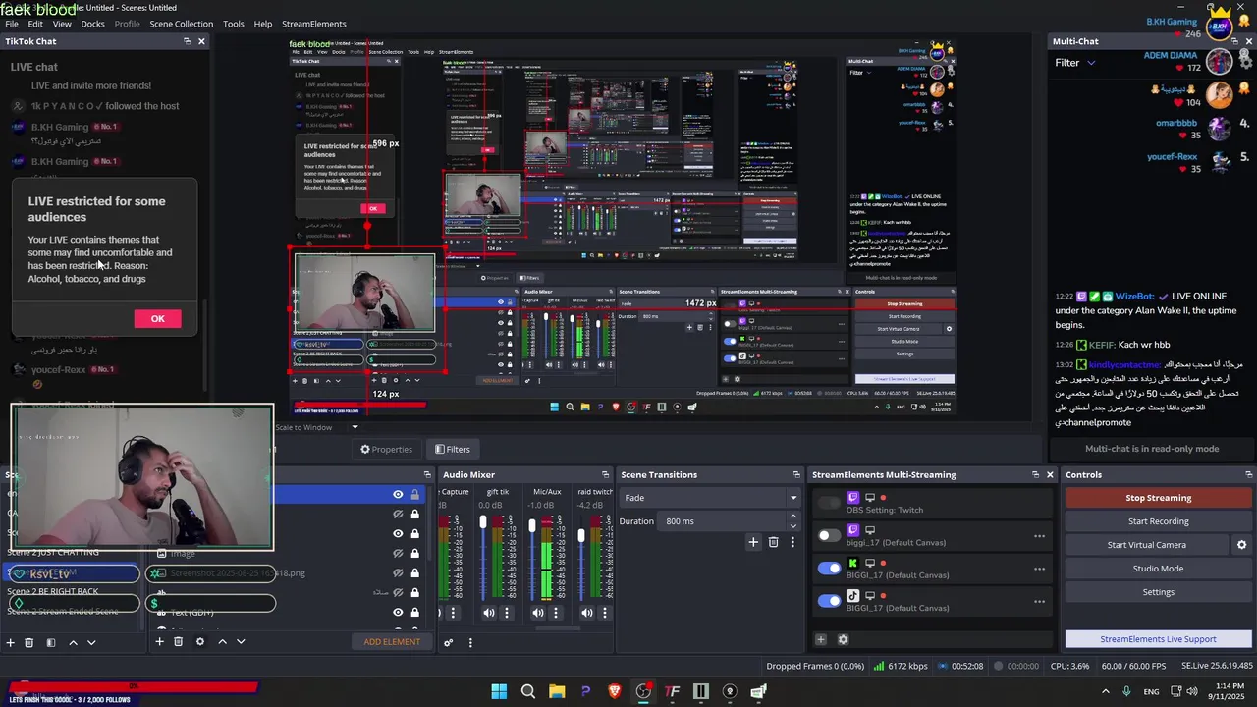Open the Fade transition dropdown
1257x707 pixels.
coord(710,498)
